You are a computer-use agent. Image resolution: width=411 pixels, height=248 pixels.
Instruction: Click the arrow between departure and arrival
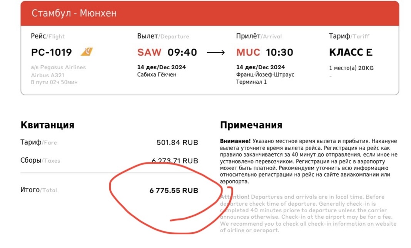click(x=216, y=53)
